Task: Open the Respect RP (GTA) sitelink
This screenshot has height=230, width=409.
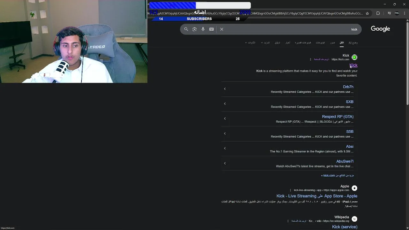Action: tap(338, 117)
